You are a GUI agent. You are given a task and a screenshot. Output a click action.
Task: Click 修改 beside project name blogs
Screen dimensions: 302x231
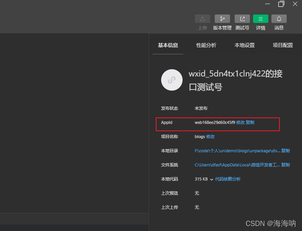click(210, 137)
